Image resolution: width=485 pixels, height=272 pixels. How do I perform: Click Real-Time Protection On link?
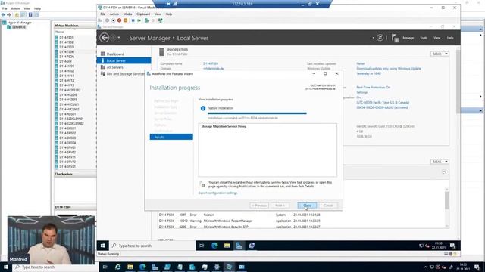pos(373,88)
